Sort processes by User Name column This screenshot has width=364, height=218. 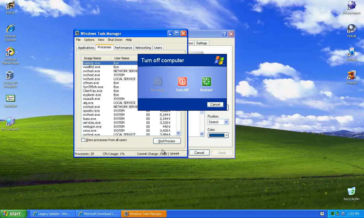(125, 58)
